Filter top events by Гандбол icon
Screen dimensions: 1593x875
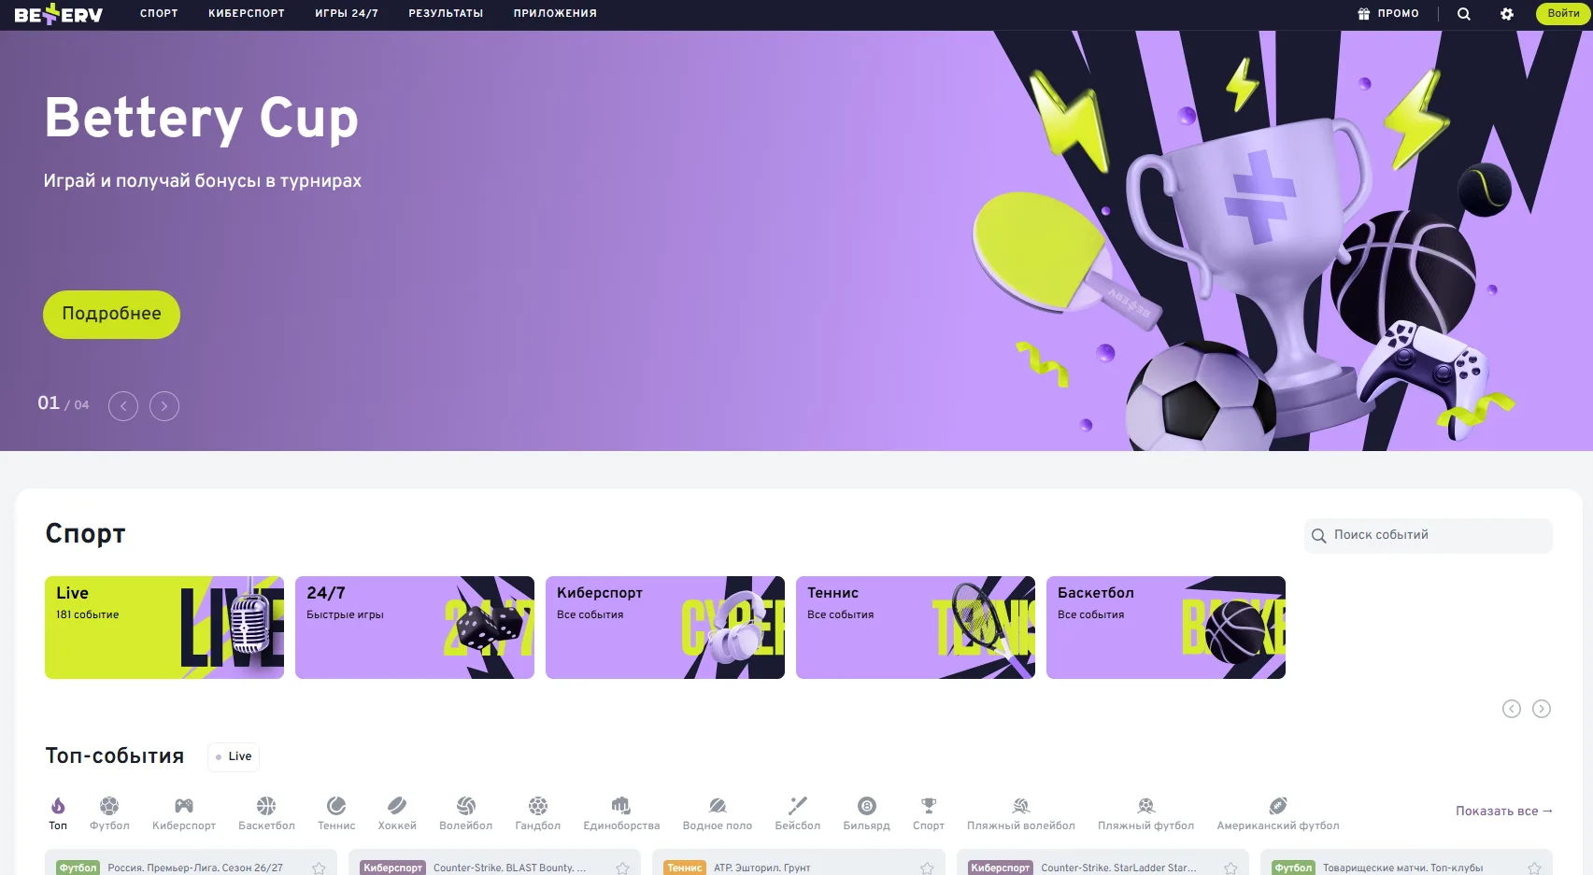[538, 806]
